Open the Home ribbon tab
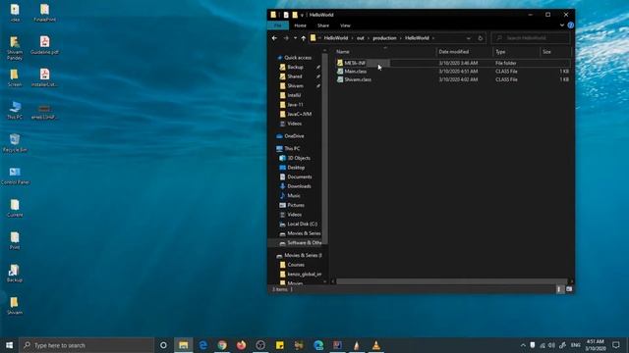This screenshot has height=353, width=629. 300,25
